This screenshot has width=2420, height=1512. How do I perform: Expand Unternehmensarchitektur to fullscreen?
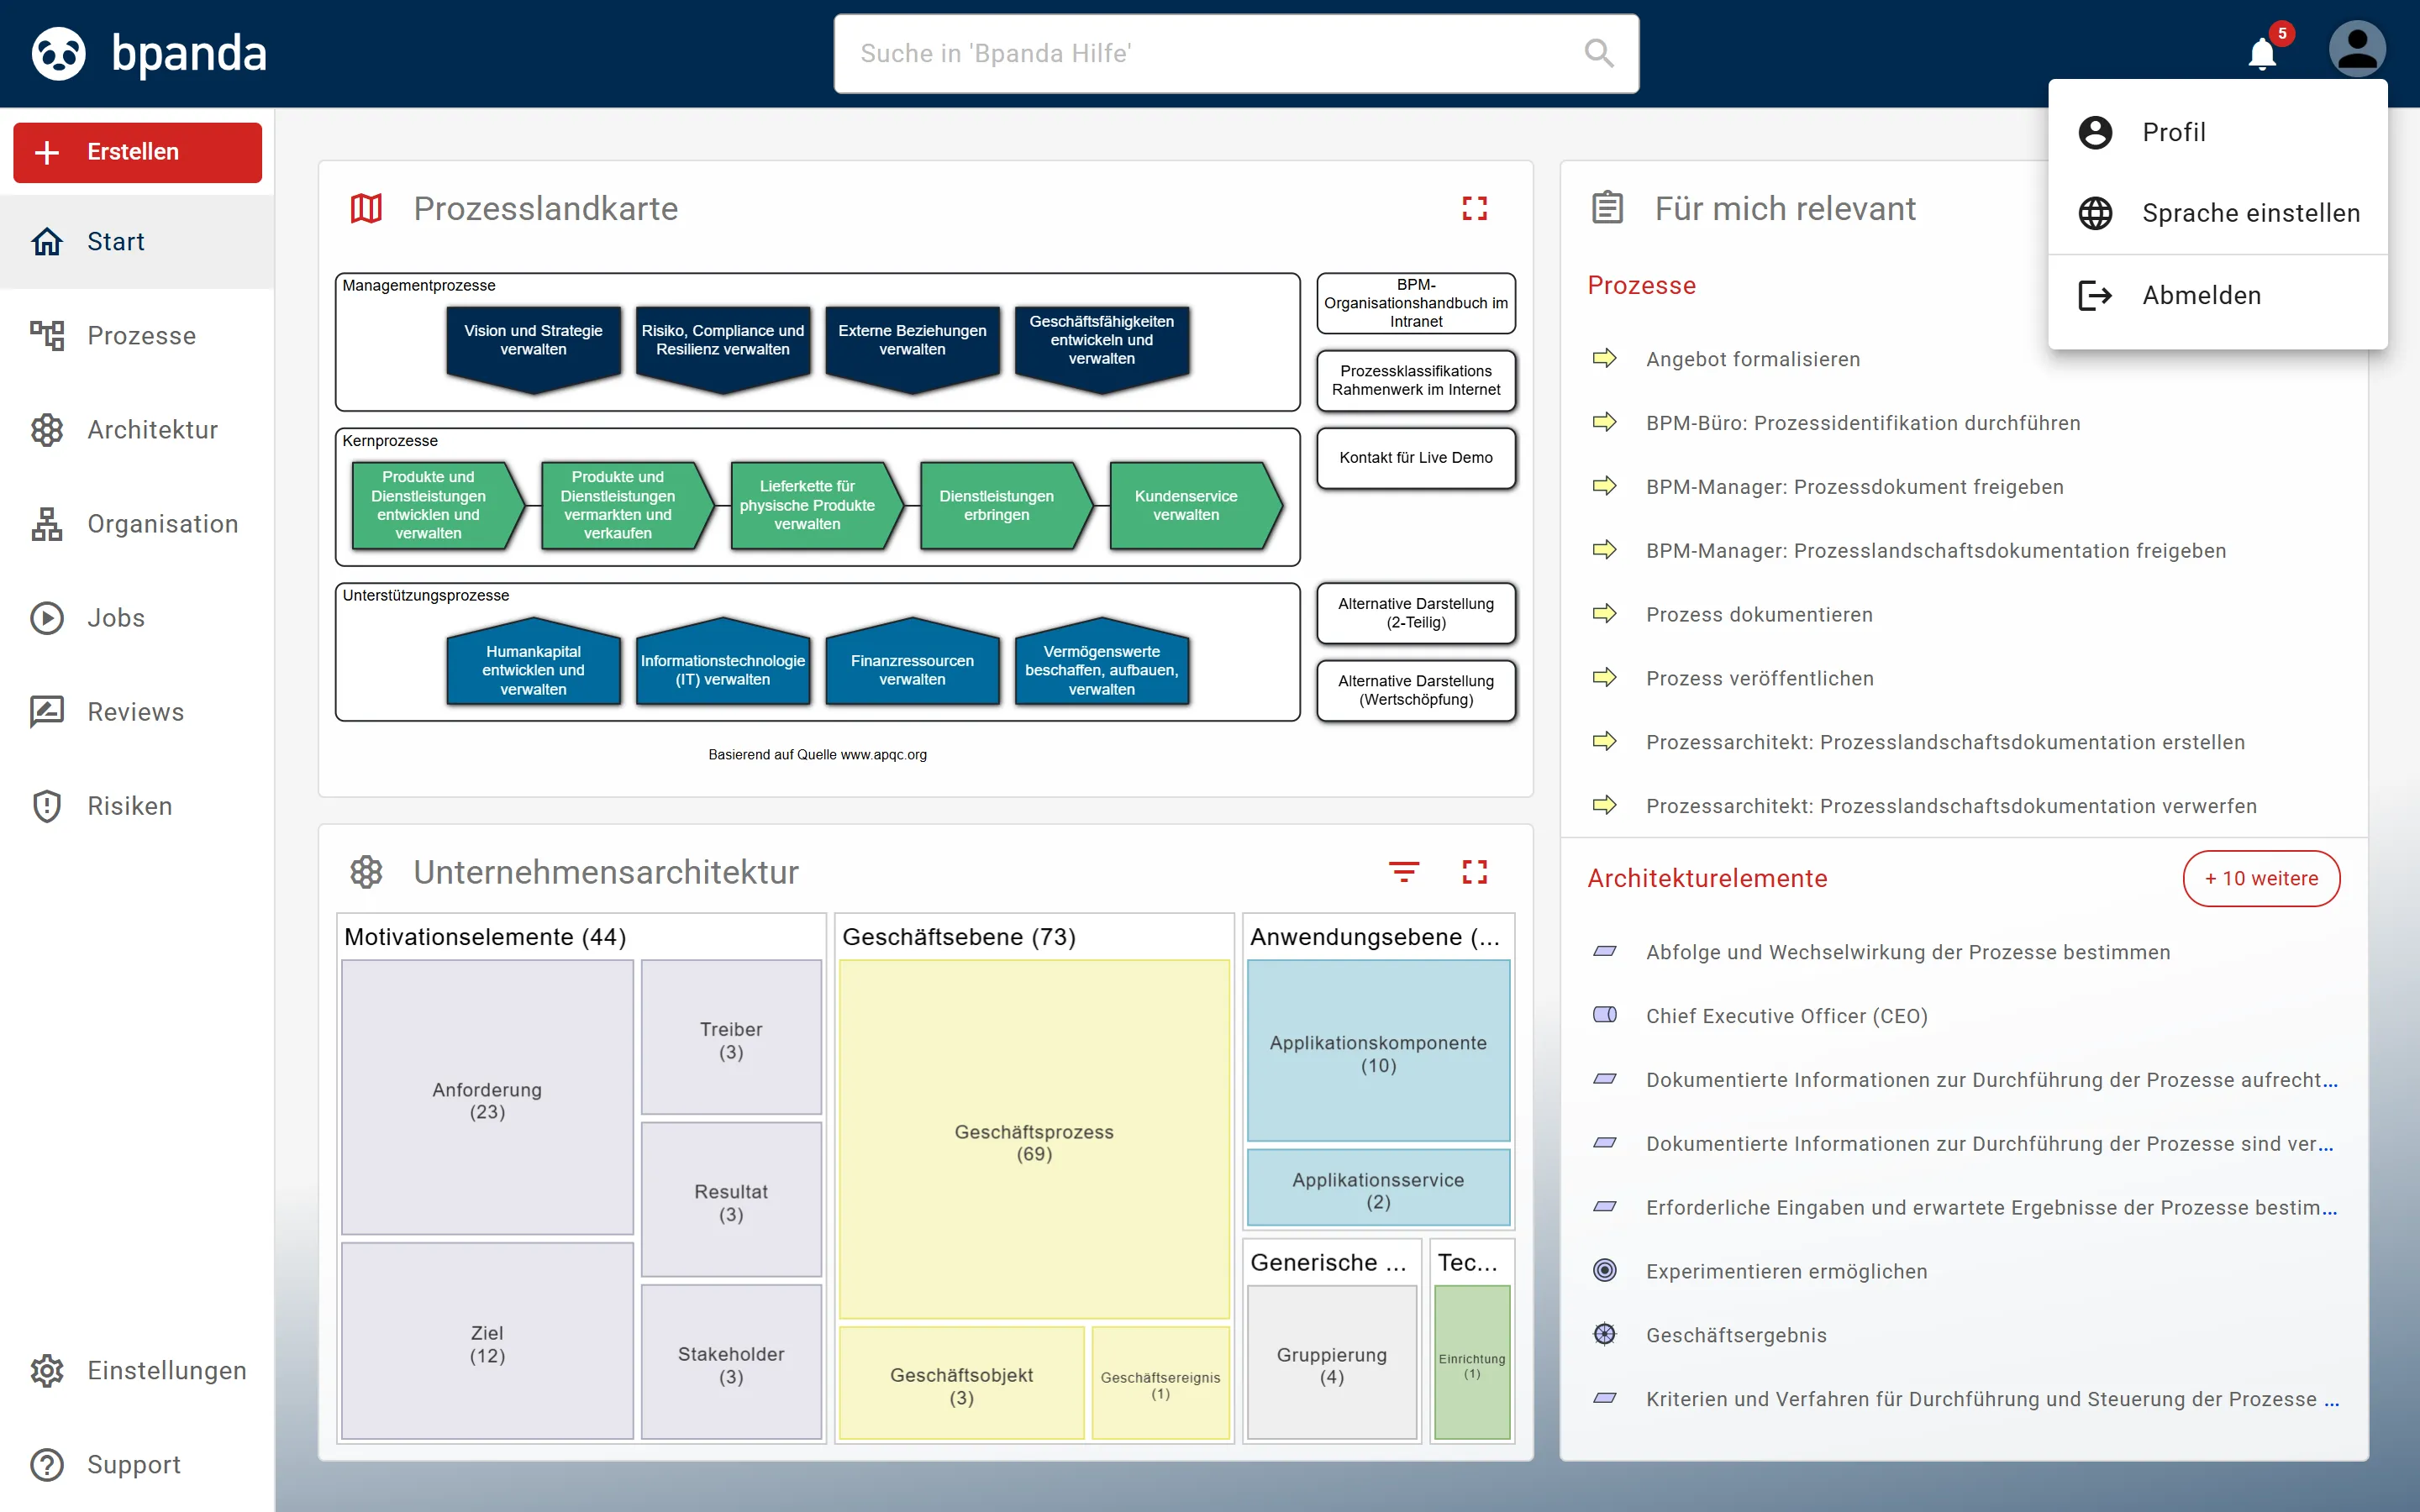(1474, 871)
